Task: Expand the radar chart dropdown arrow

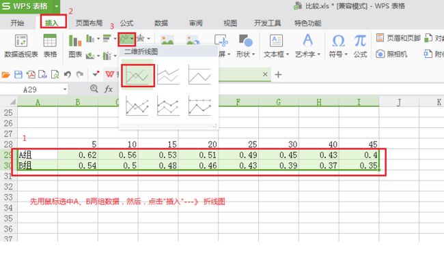Action: (149, 39)
